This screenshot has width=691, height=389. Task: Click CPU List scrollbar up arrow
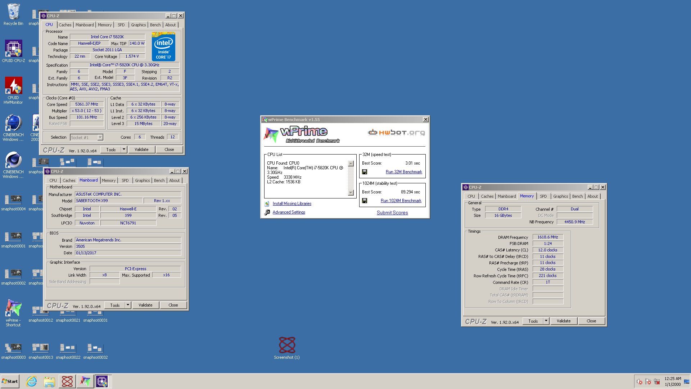pyautogui.click(x=351, y=164)
